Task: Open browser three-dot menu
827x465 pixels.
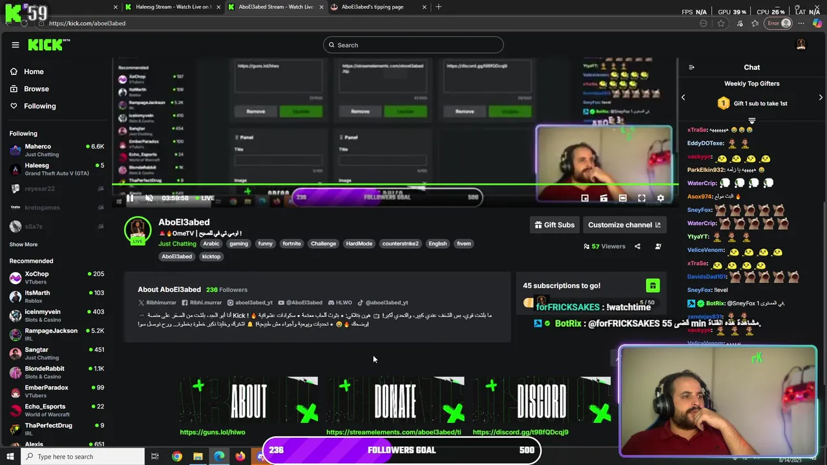Action: point(801,23)
